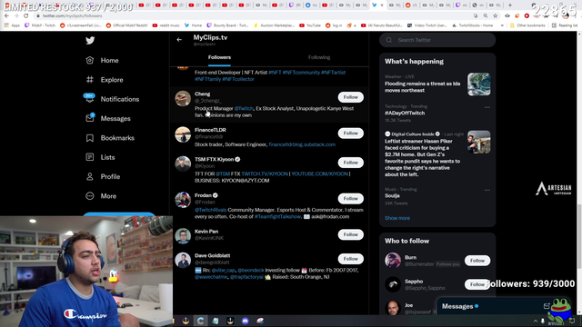
Task: Open more options for #ADayOffTwitch trend
Action: click(x=487, y=107)
